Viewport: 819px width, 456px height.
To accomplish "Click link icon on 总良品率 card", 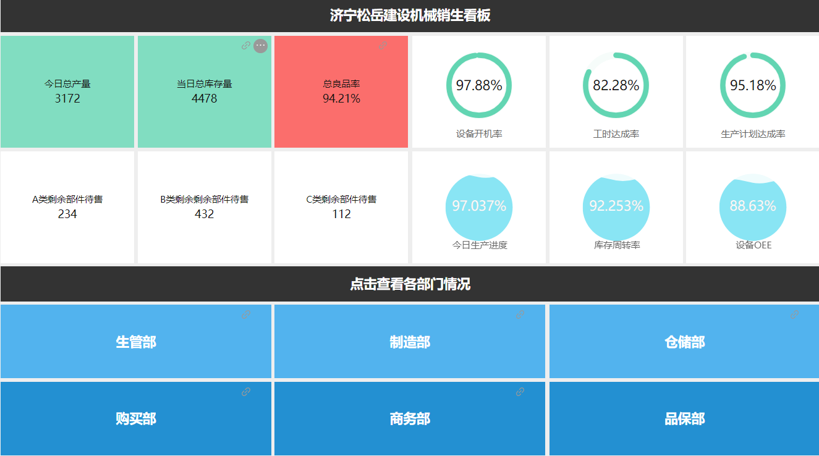I will (383, 46).
